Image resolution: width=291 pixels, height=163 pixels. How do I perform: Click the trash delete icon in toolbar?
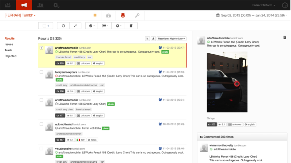(131, 26)
